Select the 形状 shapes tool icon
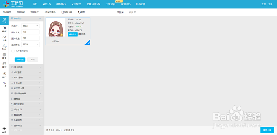 click(4, 47)
